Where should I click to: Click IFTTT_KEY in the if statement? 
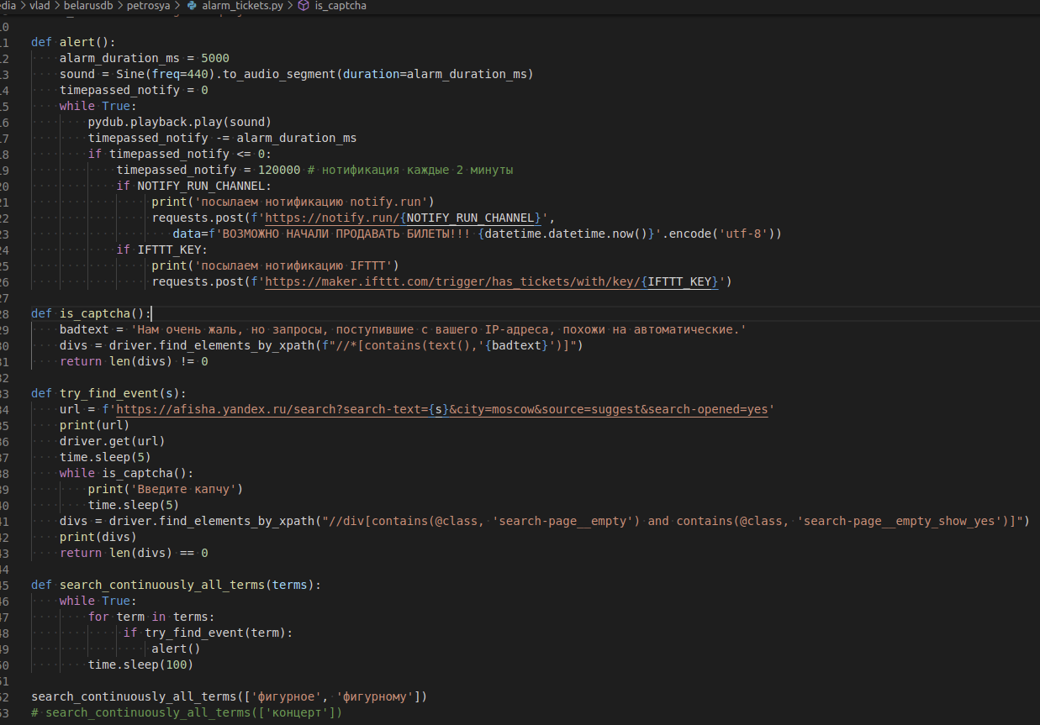(172, 250)
